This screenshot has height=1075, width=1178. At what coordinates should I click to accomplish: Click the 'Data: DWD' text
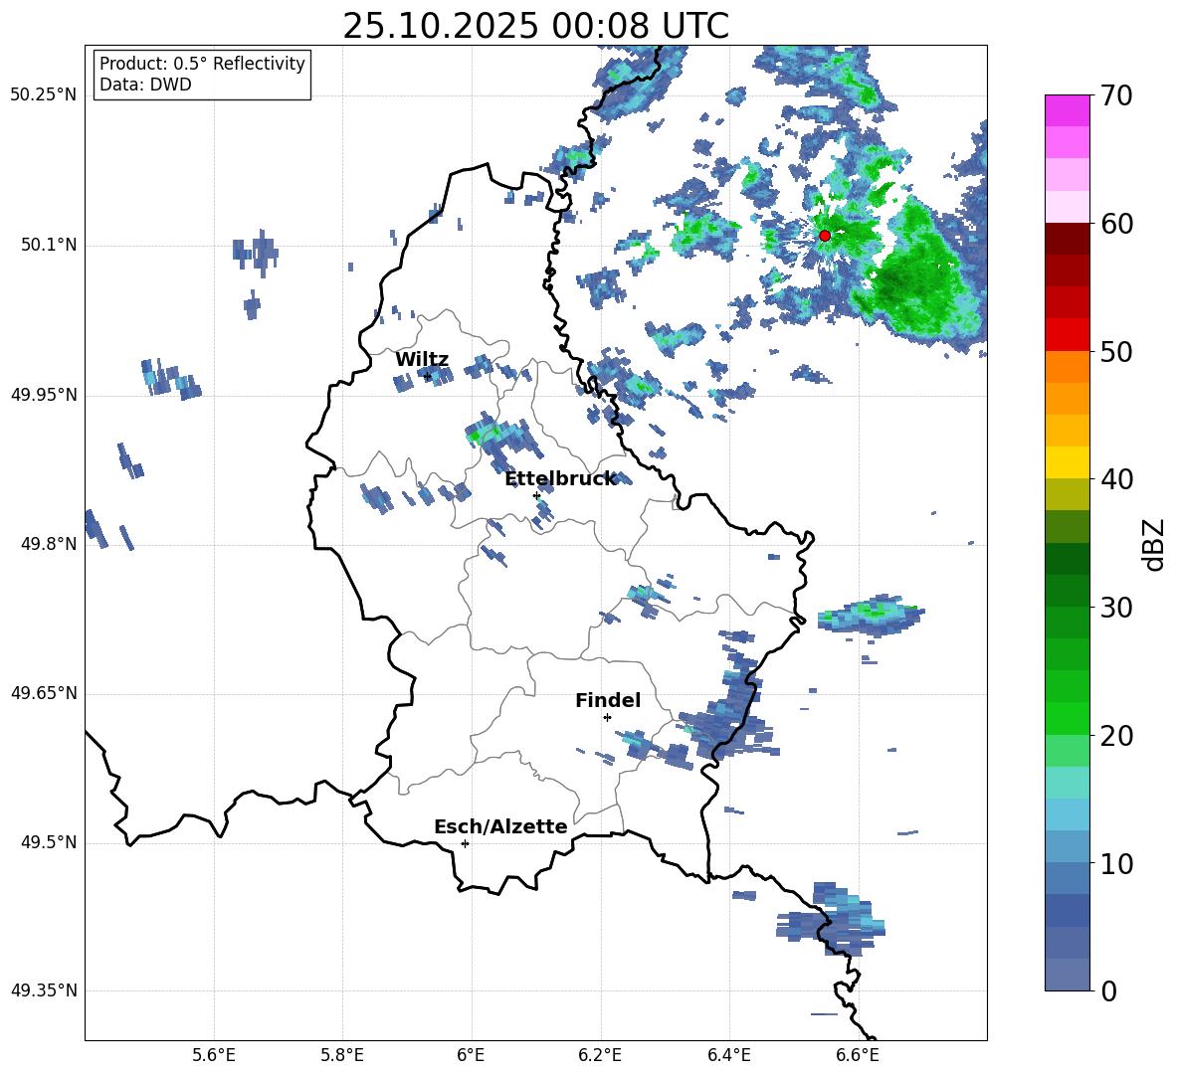[145, 85]
